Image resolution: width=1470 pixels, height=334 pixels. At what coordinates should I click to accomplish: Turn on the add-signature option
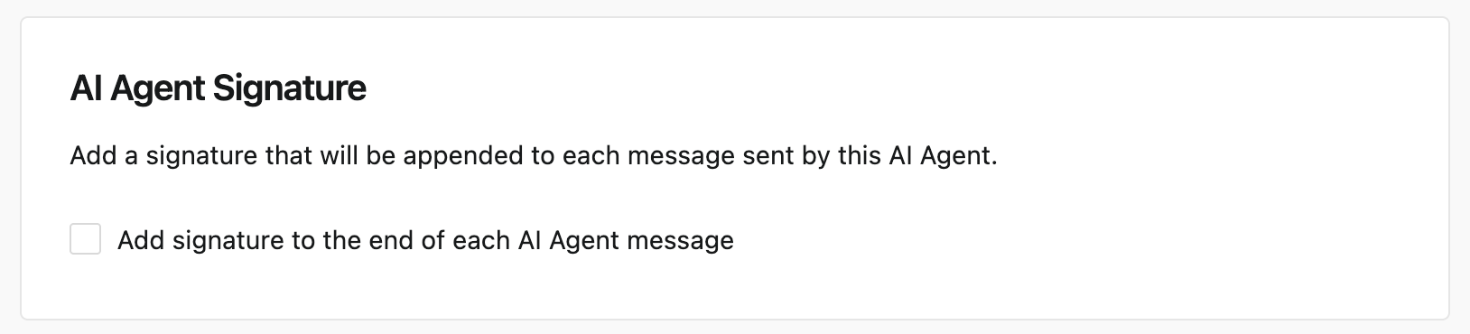click(x=85, y=240)
